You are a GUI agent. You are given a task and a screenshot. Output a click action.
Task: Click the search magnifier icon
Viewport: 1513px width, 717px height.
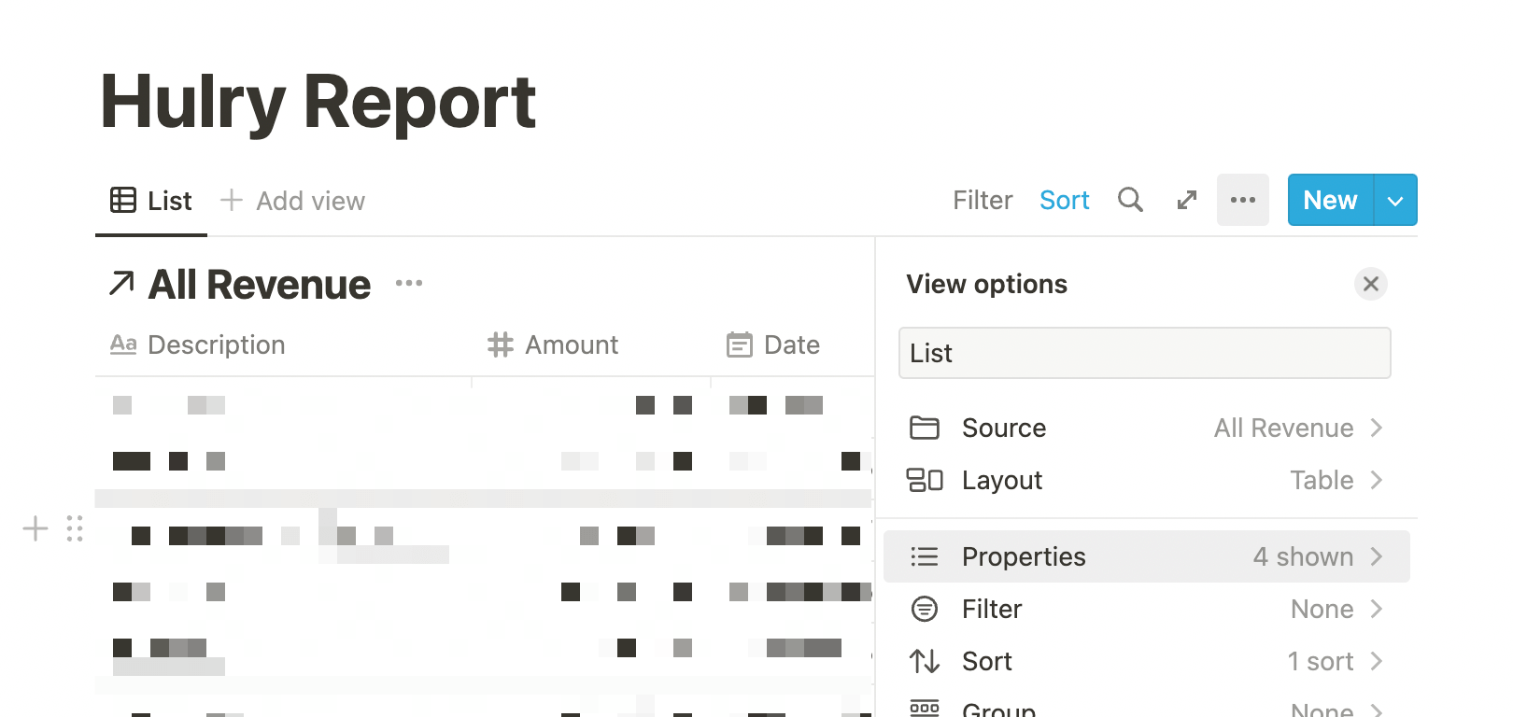tap(1130, 200)
